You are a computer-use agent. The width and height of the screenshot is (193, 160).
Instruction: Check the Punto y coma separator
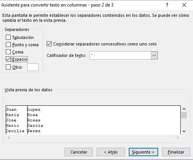8,45
